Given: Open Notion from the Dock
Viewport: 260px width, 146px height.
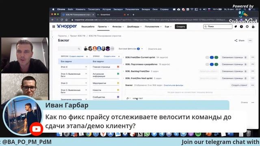Looking at the screenshot, I should point(140,134).
